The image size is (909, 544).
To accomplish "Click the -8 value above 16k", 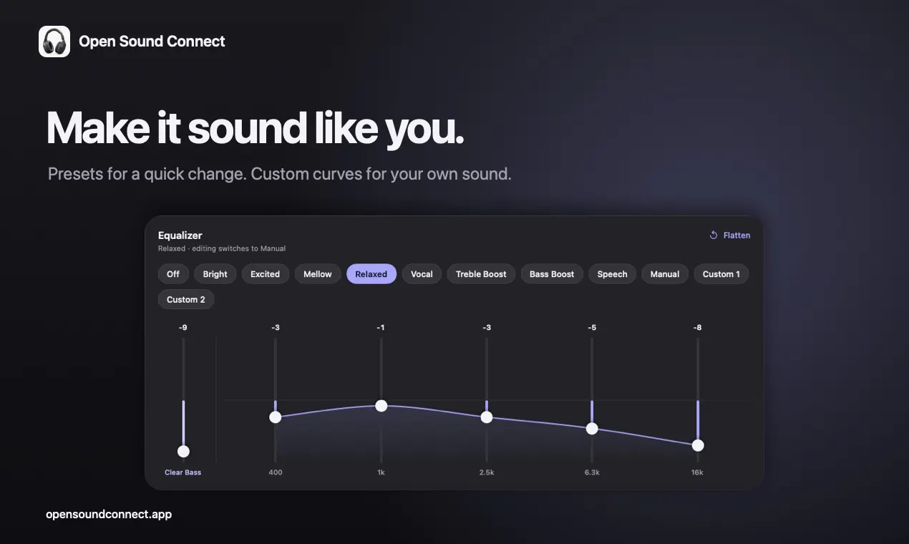I will (x=698, y=328).
